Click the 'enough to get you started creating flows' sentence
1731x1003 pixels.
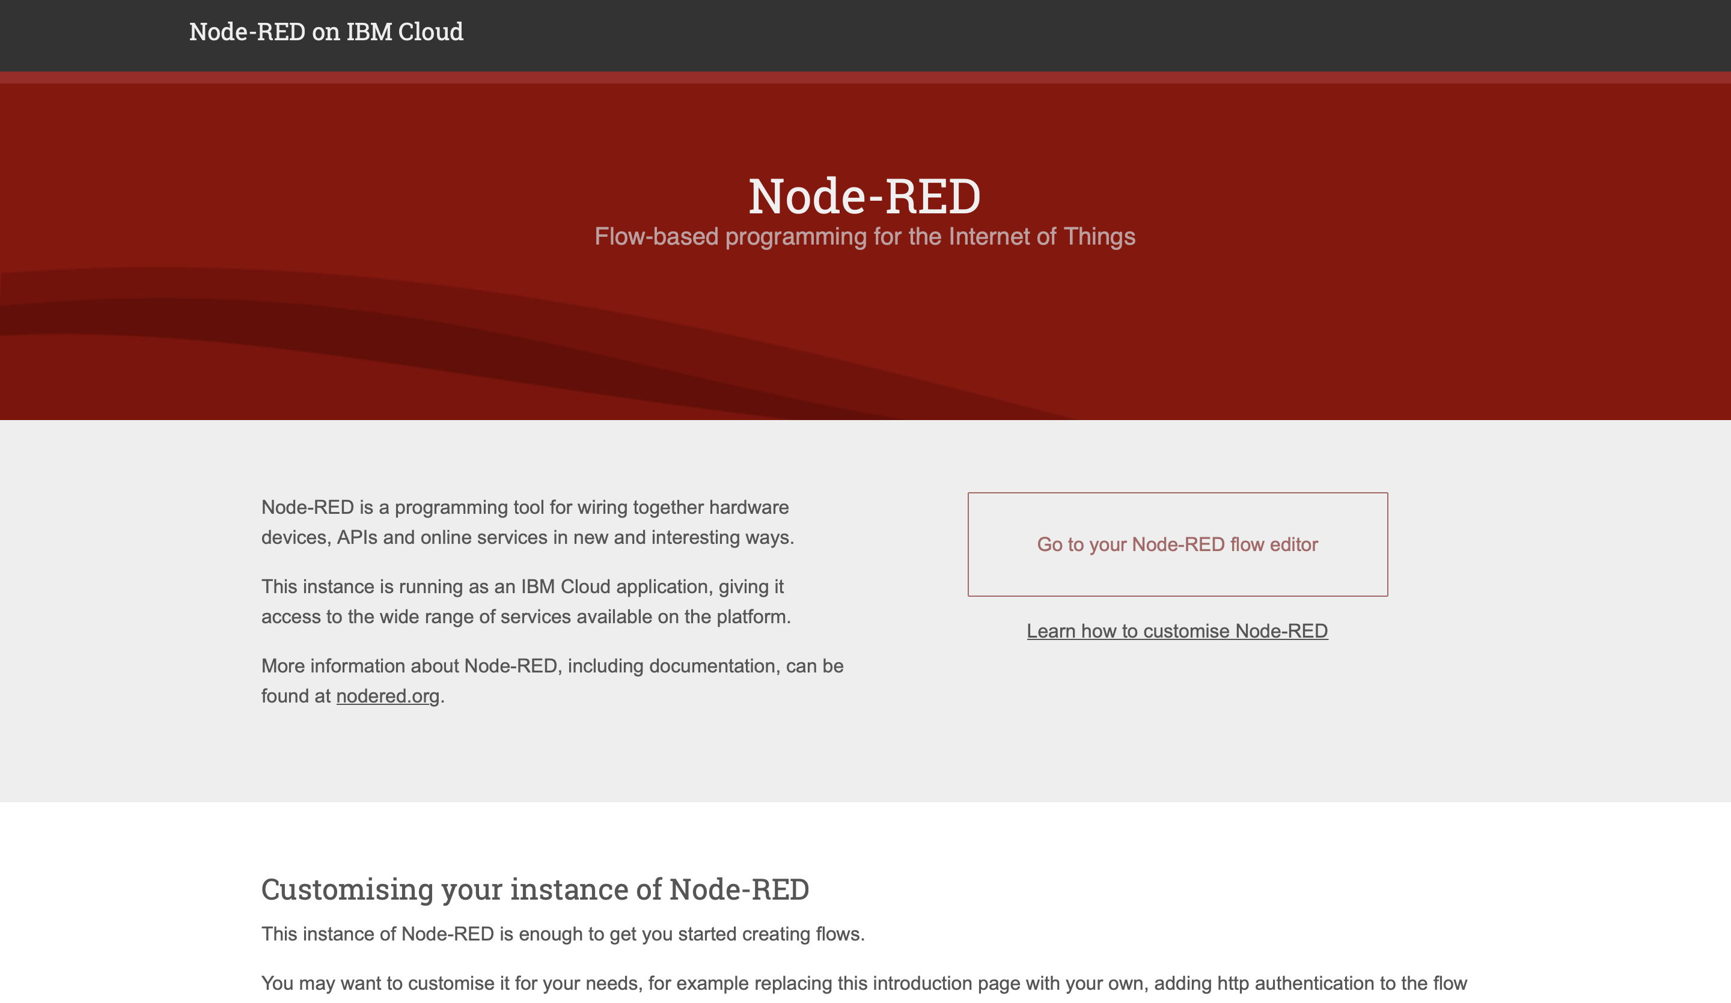pyautogui.click(x=691, y=934)
